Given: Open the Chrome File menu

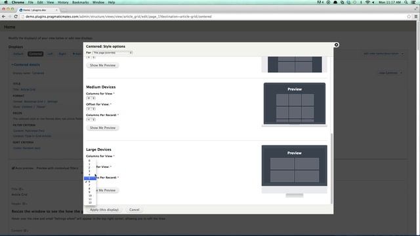Looking at the screenshot, I should tap(31, 2).
